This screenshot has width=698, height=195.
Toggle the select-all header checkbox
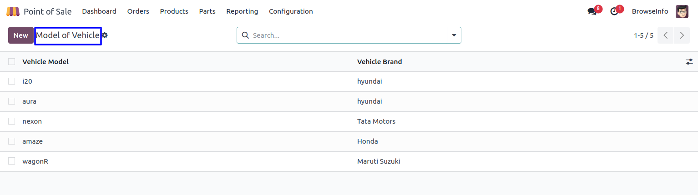pyautogui.click(x=12, y=62)
